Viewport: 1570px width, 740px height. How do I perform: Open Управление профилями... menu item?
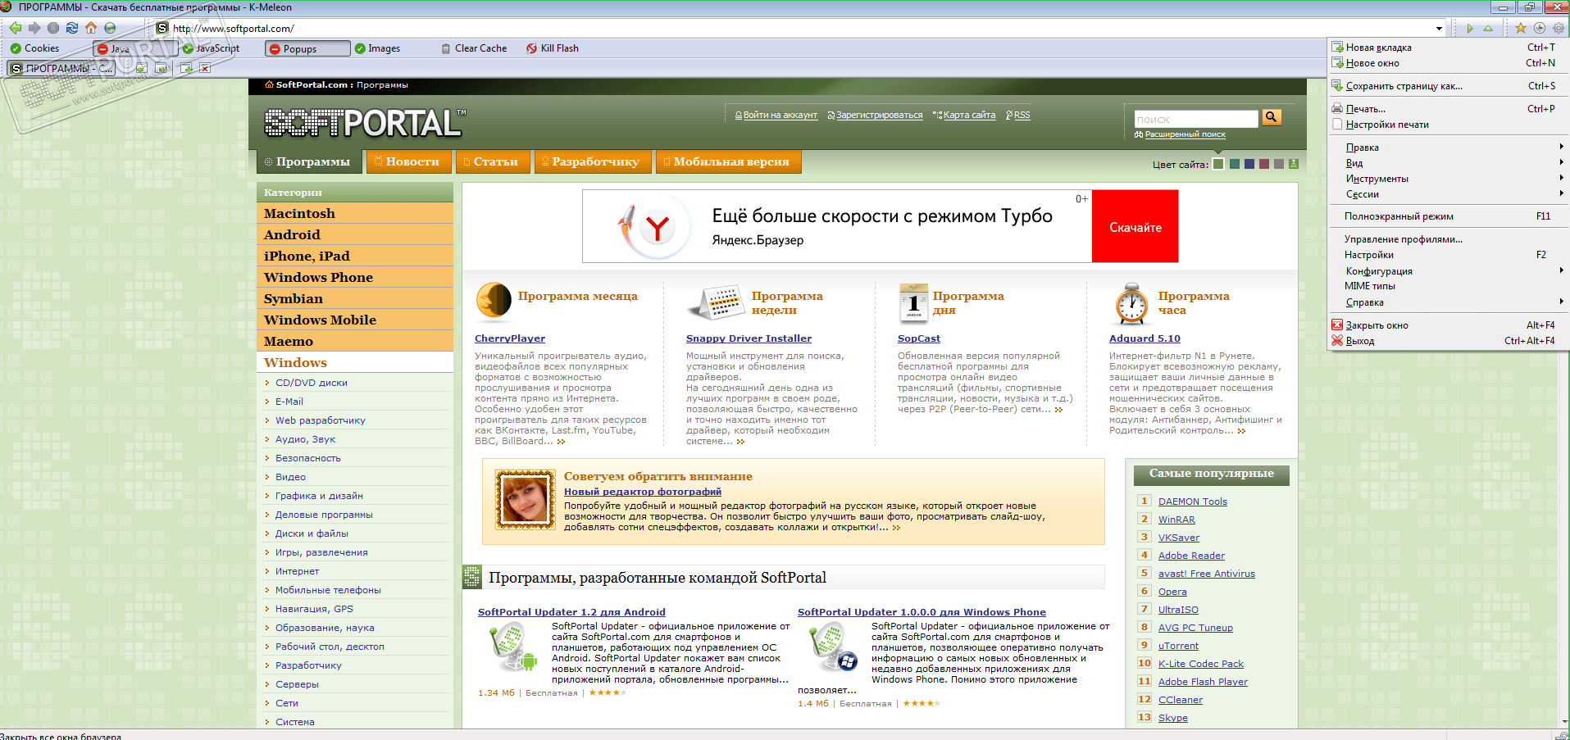(x=1449, y=239)
